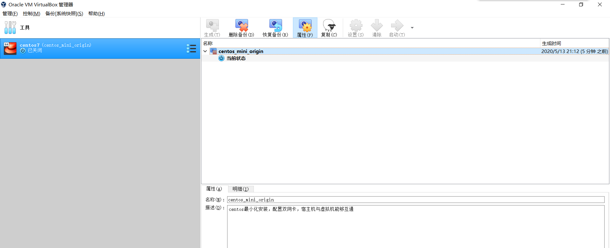Image resolution: width=610 pixels, height=248 pixels.
Task: Click the Take snapshot (生成) toolbar icon
Action: (212, 25)
